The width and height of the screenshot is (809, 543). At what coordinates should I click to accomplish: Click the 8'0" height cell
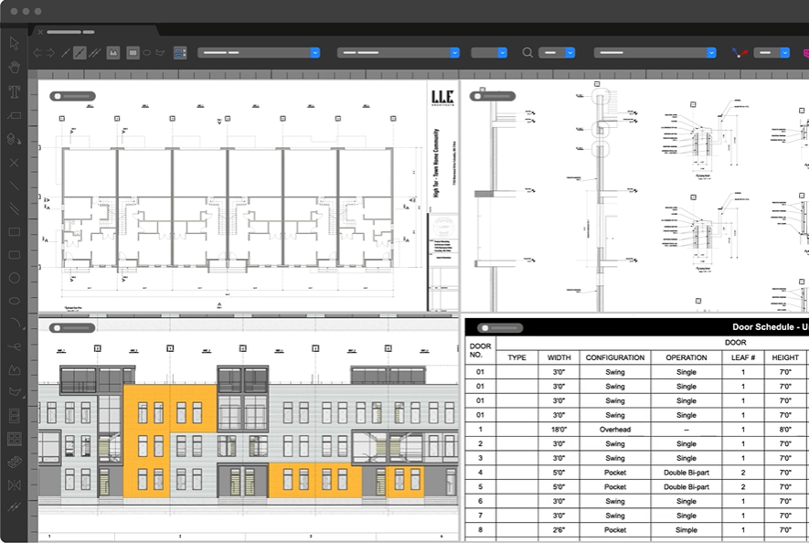785,430
